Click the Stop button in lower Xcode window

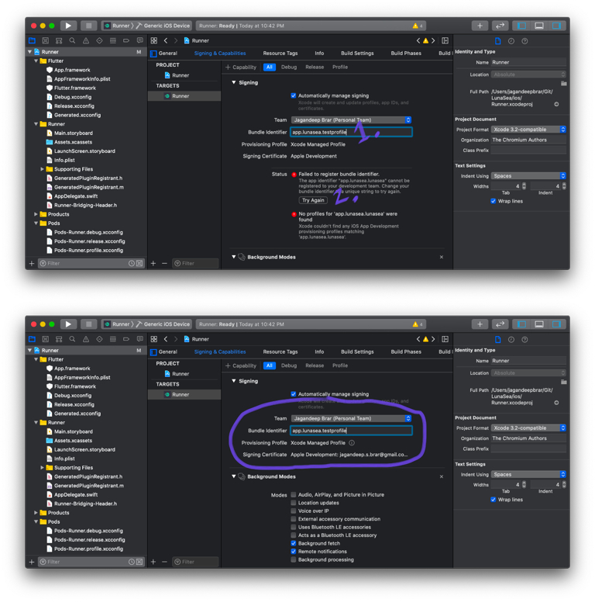point(89,324)
